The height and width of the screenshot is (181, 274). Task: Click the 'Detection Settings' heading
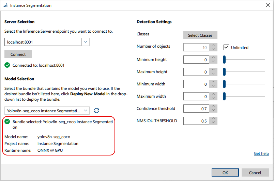[154, 22]
